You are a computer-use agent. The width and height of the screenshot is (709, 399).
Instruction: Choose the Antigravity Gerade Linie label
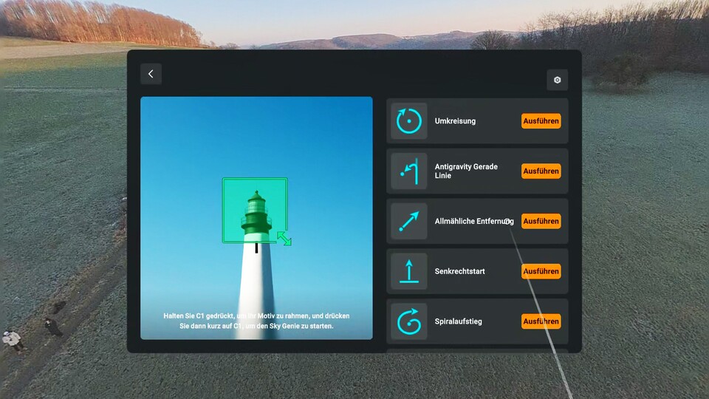(466, 171)
